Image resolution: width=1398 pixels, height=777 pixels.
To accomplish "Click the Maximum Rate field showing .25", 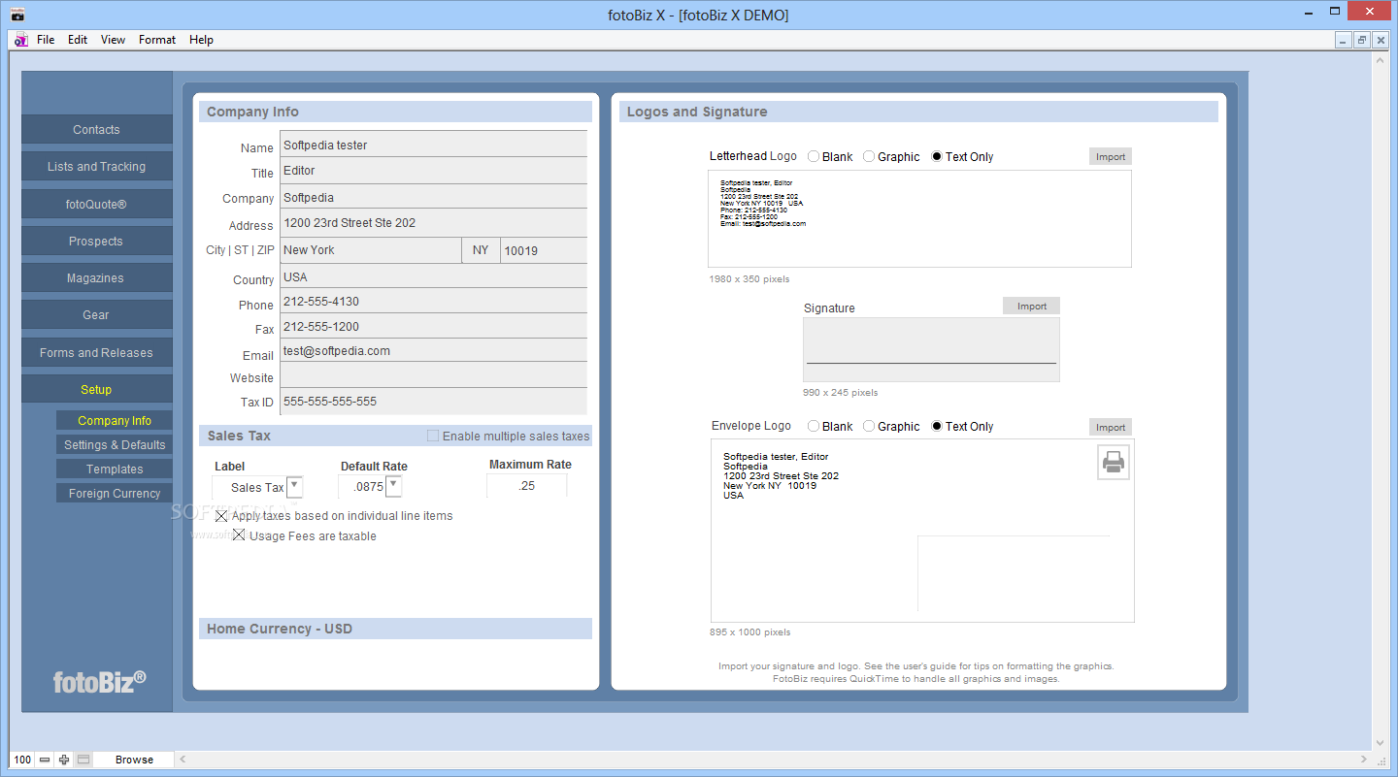I will 527,486.
